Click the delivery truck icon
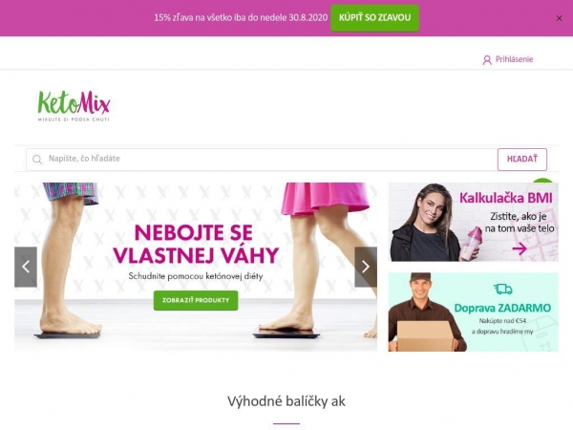573x430 pixels. pyautogui.click(x=503, y=290)
